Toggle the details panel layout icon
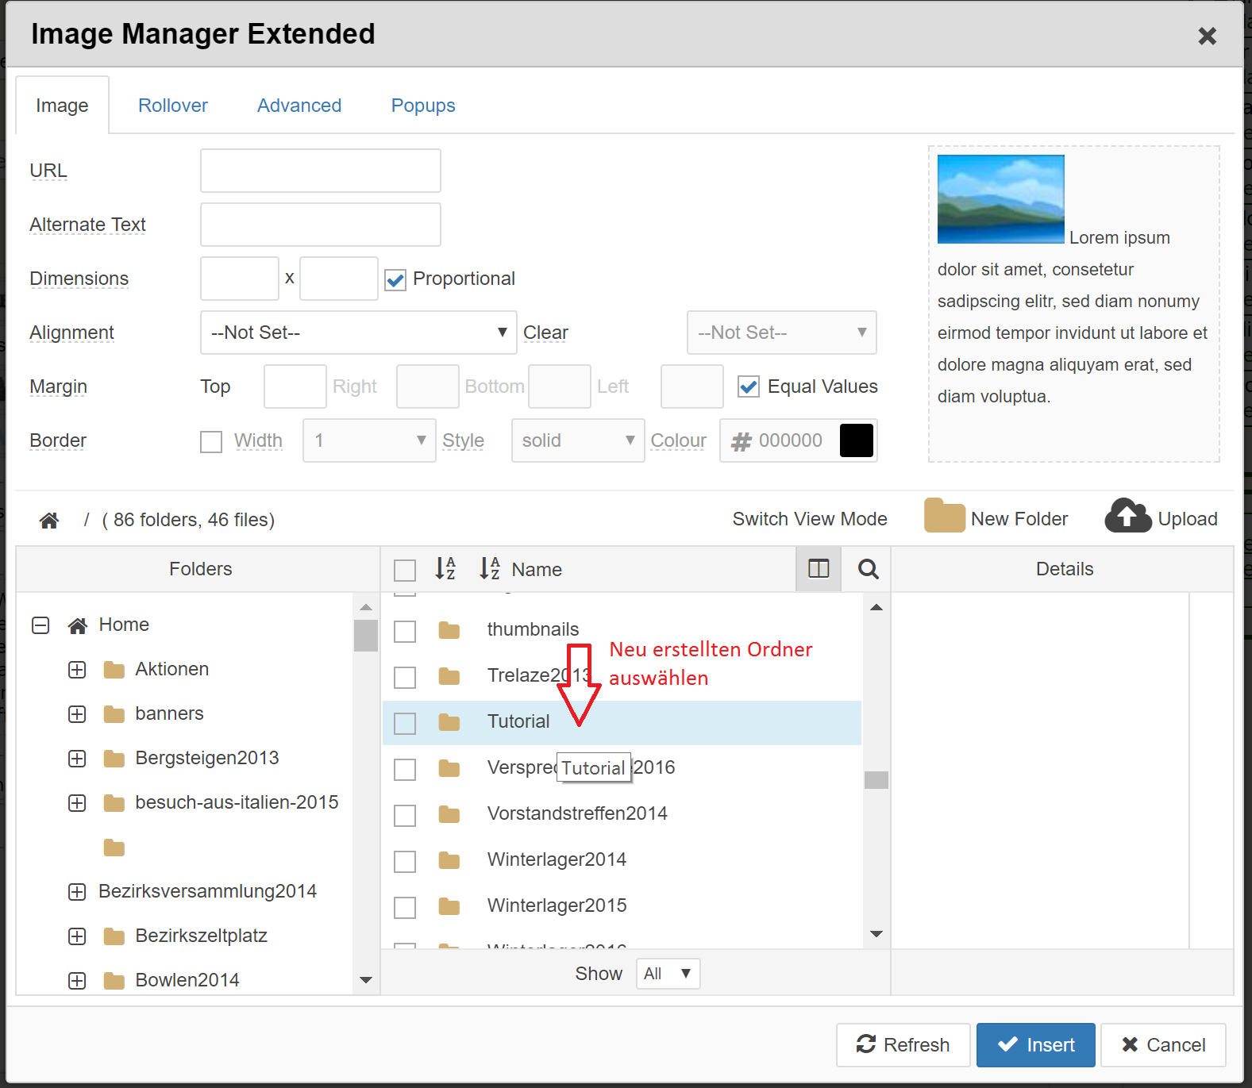 pos(819,569)
